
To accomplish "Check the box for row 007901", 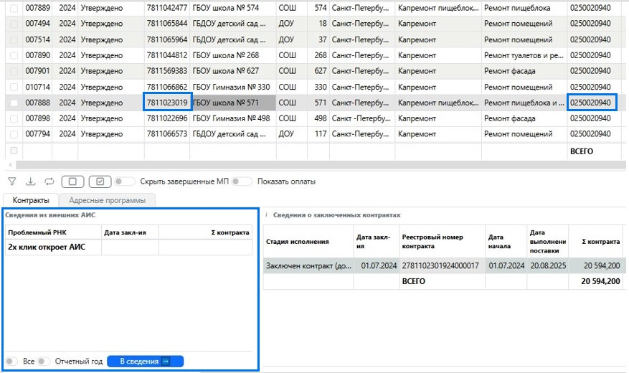I will click(x=14, y=71).
